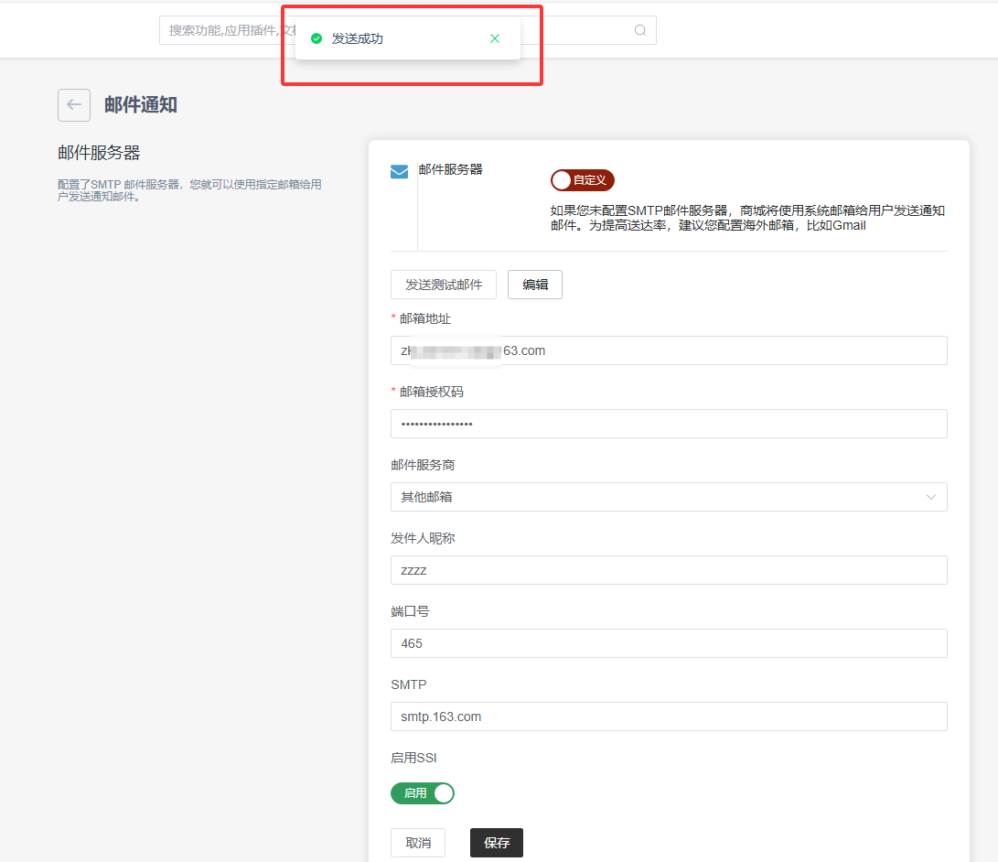Image resolution: width=998 pixels, height=862 pixels.
Task: Click the 端口号 field showing 465
Action: pos(668,643)
